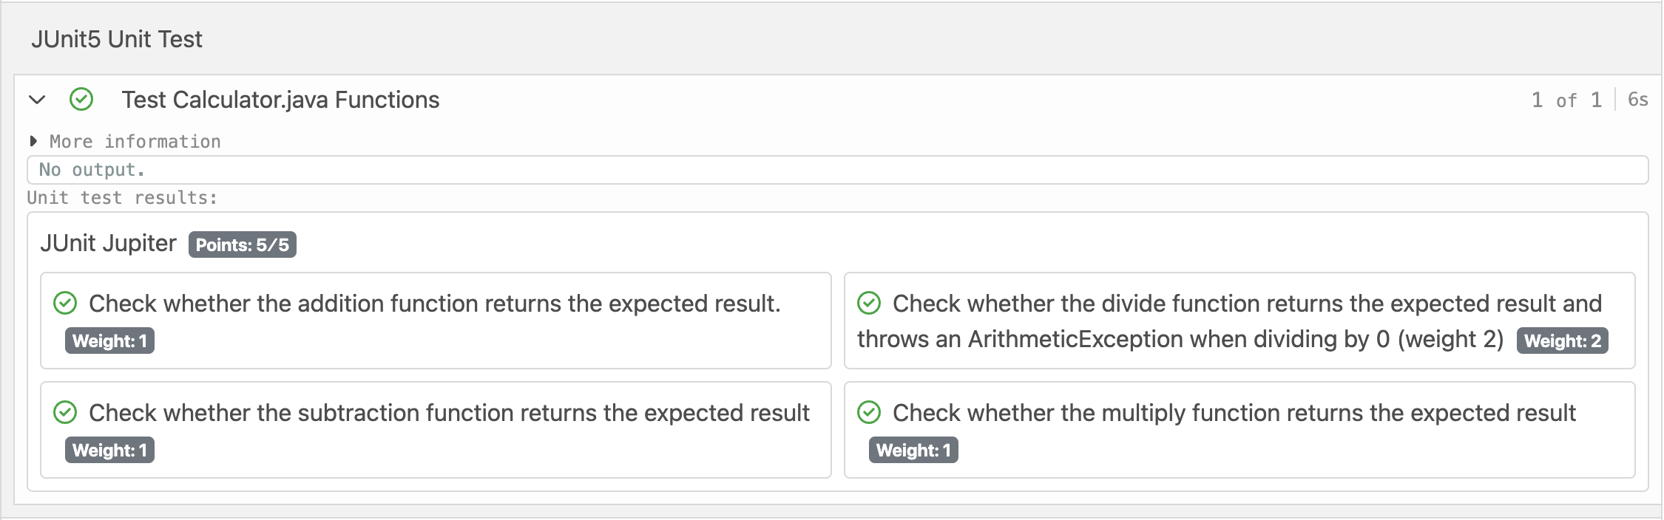Click Weight: 1 badge under subtraction test
This screenshot has width=1664, height=520.
pyautogui.click(x=109, y=450)
